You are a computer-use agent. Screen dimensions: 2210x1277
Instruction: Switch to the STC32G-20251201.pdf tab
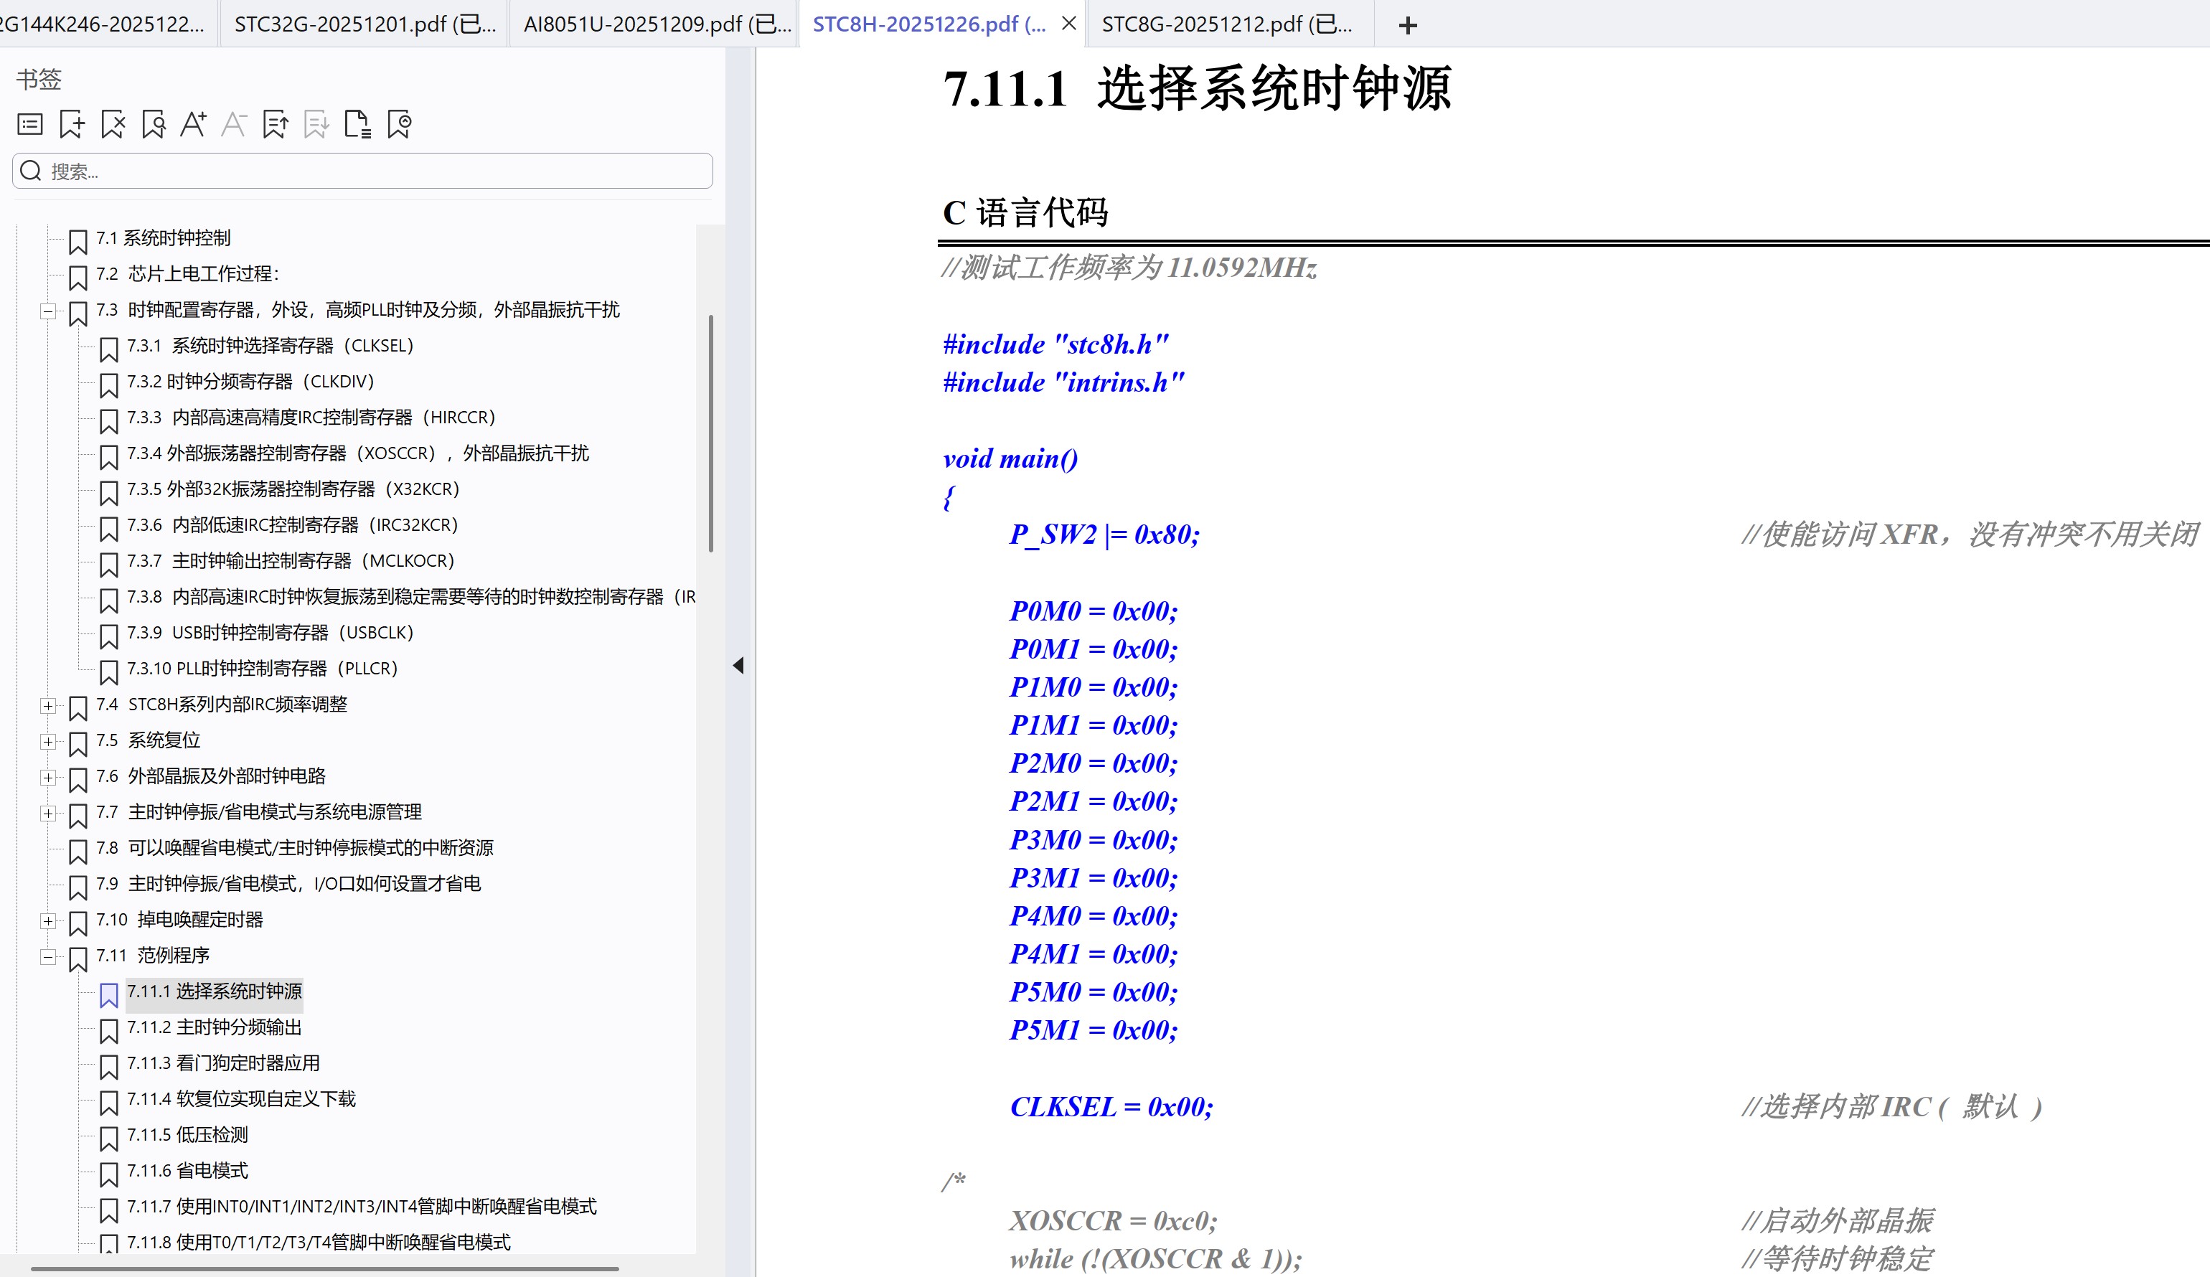pyautogui.click(x=365, y=24)
